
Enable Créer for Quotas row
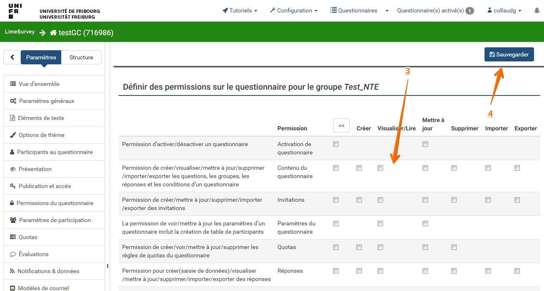[x=359, y=247]
